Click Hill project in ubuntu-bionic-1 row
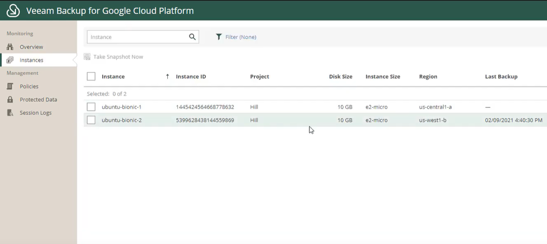 tap(254, 107)
